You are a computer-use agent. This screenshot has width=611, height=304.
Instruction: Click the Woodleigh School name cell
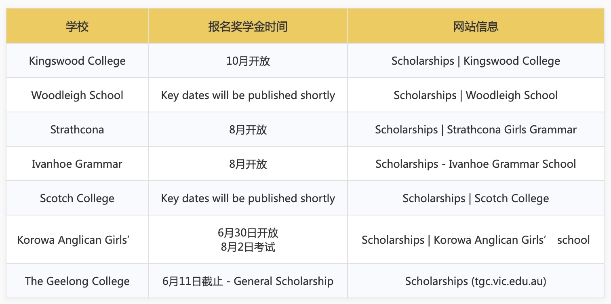[x=77, y=95]
